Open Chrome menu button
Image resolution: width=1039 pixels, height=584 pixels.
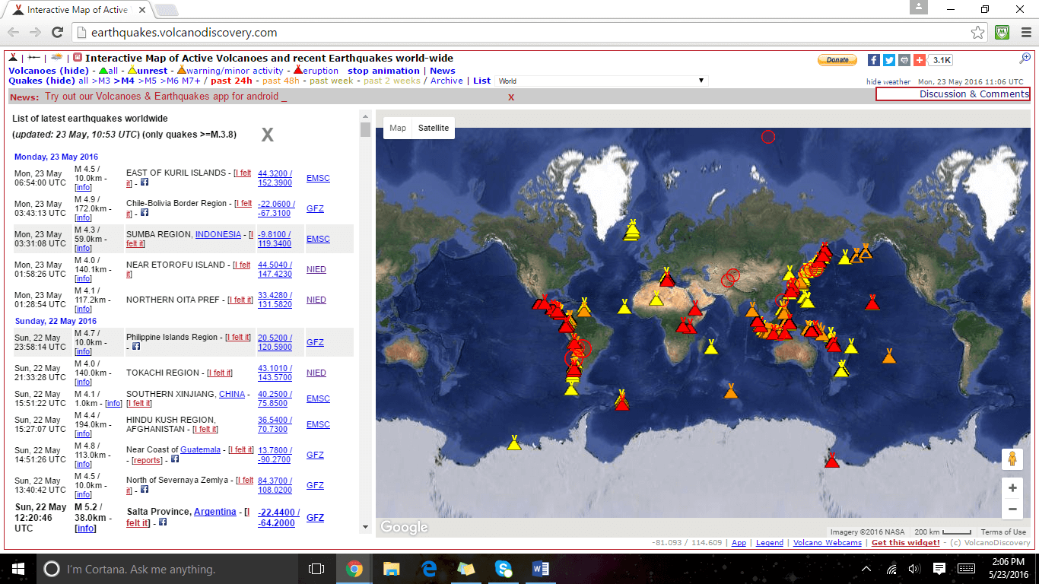click(1025, 33)
